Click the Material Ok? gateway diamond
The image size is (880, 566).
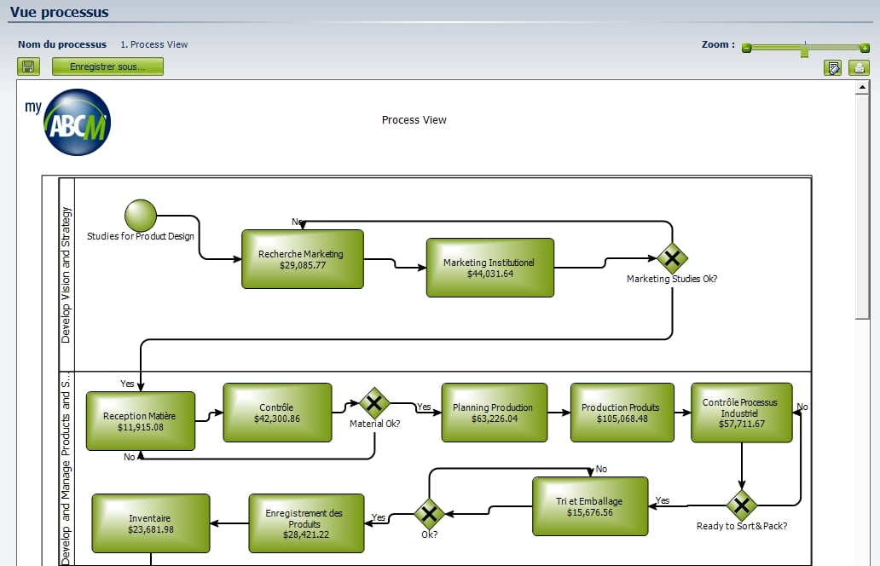(x=374, y=402)
